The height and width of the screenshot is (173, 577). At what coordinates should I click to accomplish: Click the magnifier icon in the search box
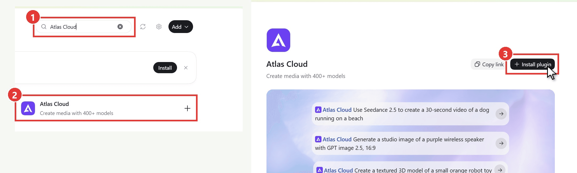[44, 27]
